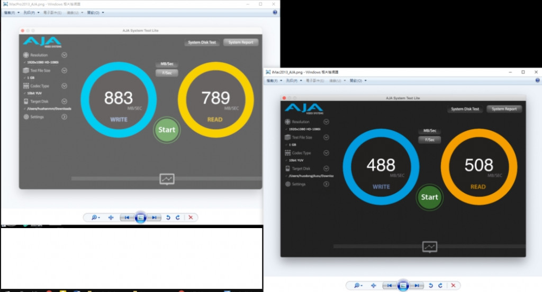Open the 開啟(O) menu in iMac2013_AJA window
Screen dimensions: 542x292
click(x=358, y=81)
